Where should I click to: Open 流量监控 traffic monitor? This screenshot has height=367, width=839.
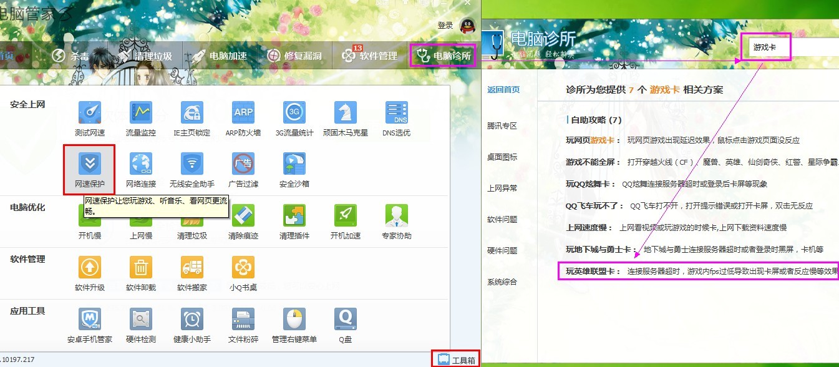(141, 119)
